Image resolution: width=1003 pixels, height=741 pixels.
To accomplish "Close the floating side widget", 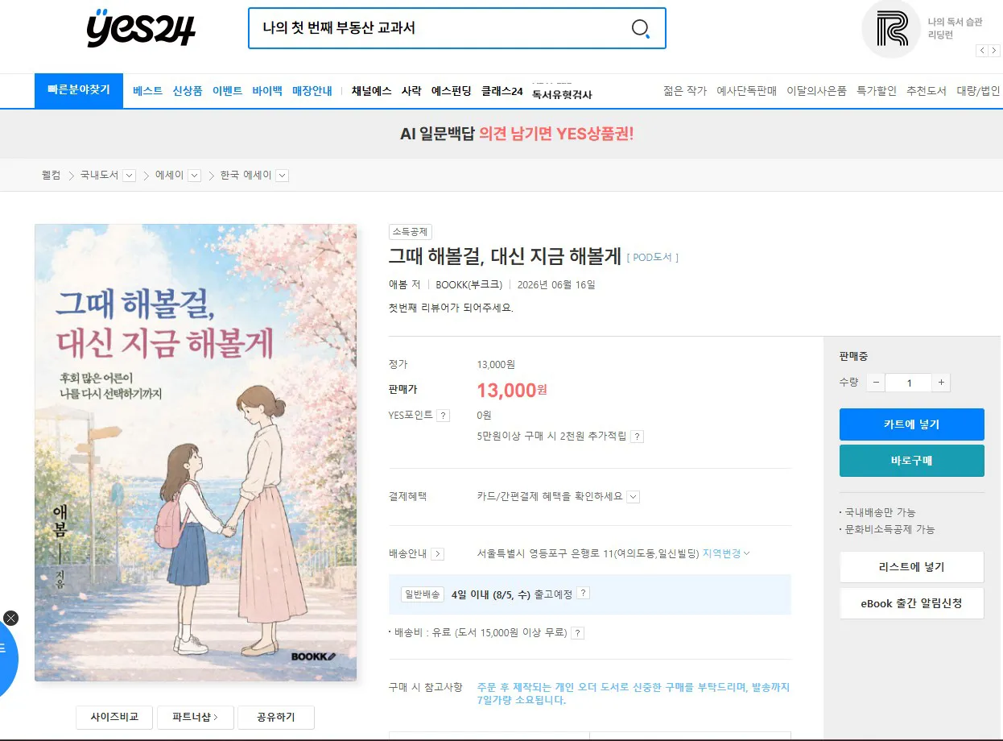I will click(10, 618).
